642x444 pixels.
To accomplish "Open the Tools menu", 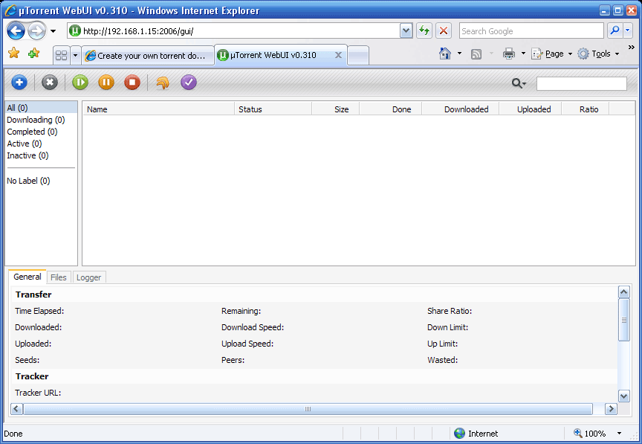I will point(598,54).
